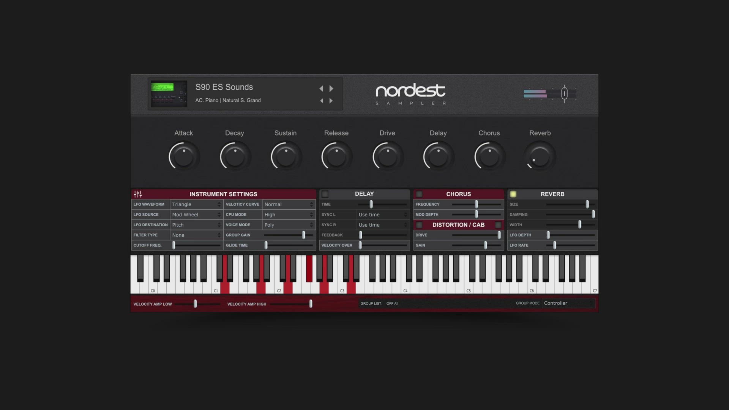Go to previous sound library arrow
This screenshot has width=729, height=410.
(322, 88)
